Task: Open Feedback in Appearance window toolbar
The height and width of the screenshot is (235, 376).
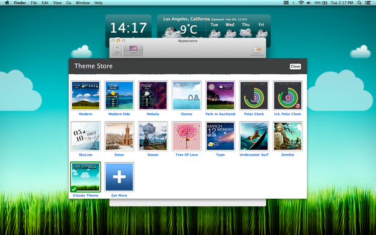Action: click(257, 51)
